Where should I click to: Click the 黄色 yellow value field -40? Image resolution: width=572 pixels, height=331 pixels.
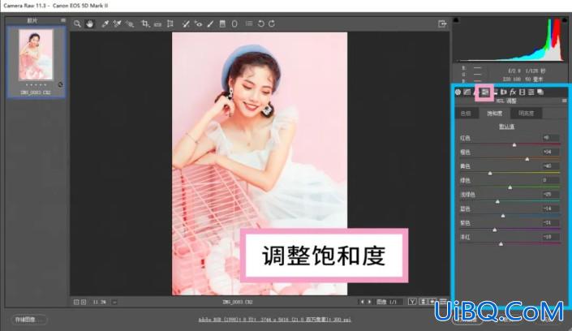pos(550,166)
